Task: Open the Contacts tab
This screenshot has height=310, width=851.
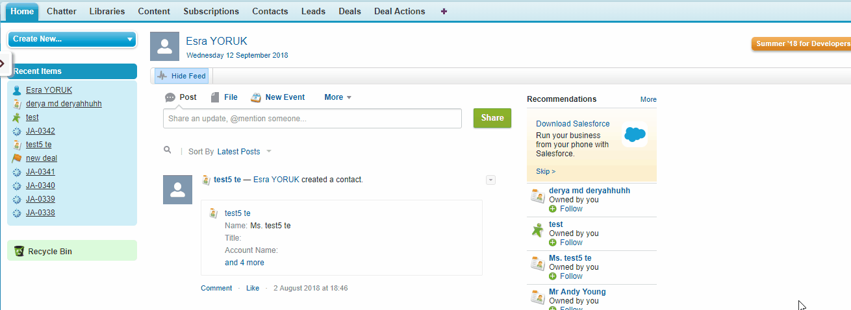Action: (270, 12)
